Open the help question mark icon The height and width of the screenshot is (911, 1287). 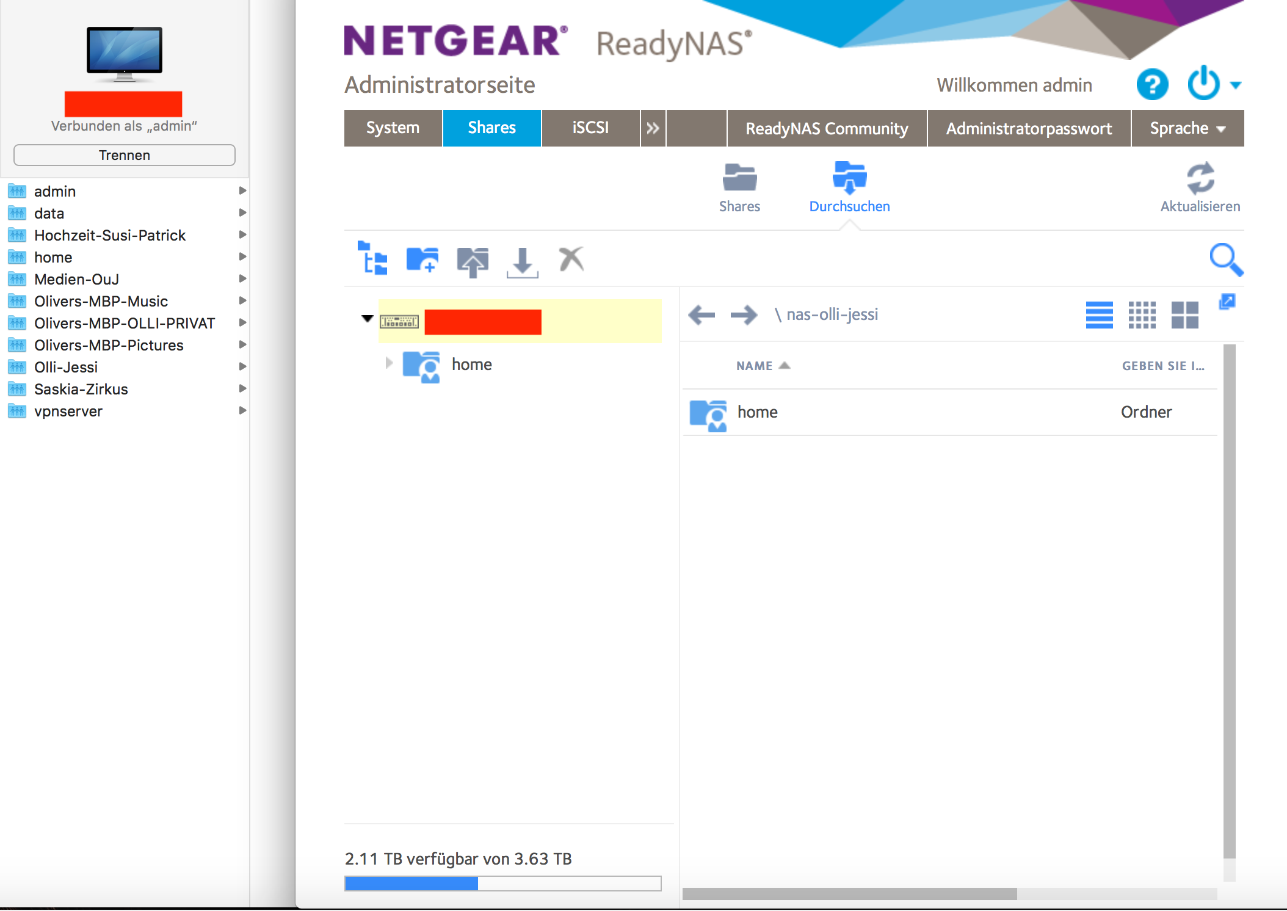pos(1151,85)
